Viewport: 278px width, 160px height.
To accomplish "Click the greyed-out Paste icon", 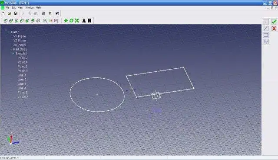I will coord(36,13).
